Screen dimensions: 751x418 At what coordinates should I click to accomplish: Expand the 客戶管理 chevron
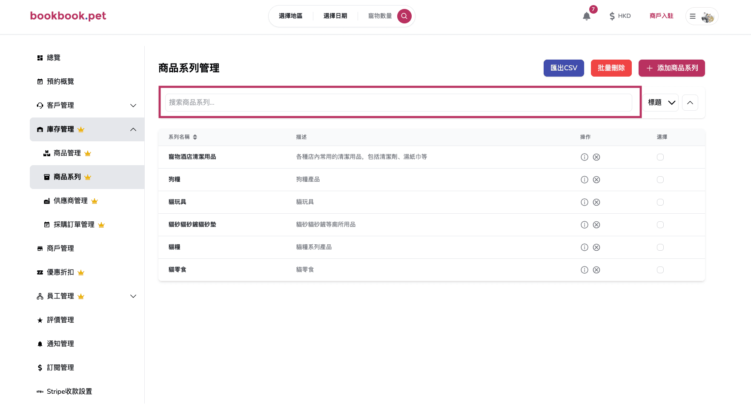tap(133, 106)
